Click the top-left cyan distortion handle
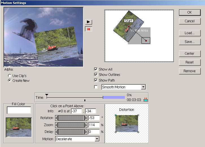 click(115, 115)
